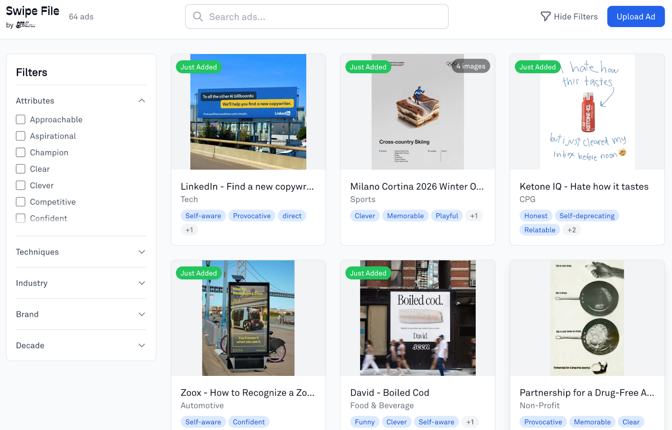Click Self-aware tag on Zoox card

(x=203, y=422)
